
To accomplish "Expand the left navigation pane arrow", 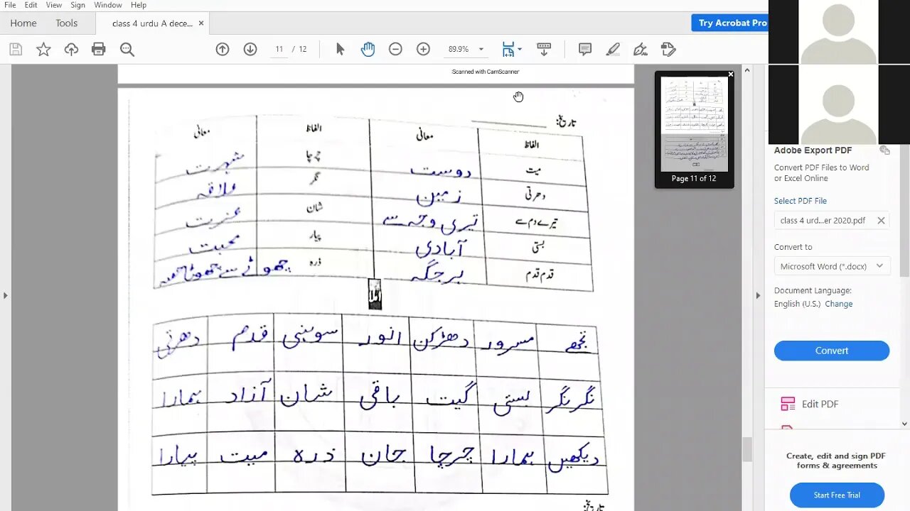I will (x=5, y=295).
